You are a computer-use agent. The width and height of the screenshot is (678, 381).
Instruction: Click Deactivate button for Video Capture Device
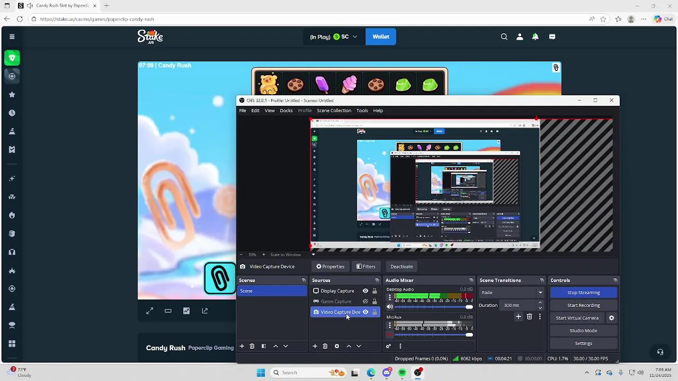pyautogui.click(x=402, y=267)
